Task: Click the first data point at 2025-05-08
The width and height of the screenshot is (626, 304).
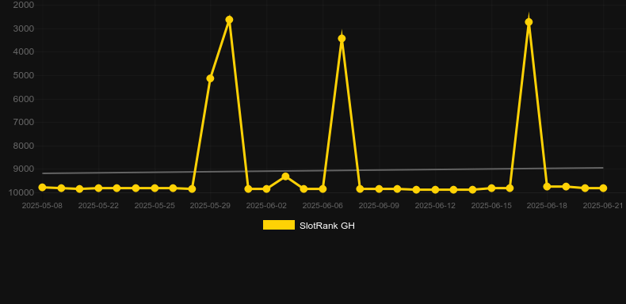Action: click(42, 187)
